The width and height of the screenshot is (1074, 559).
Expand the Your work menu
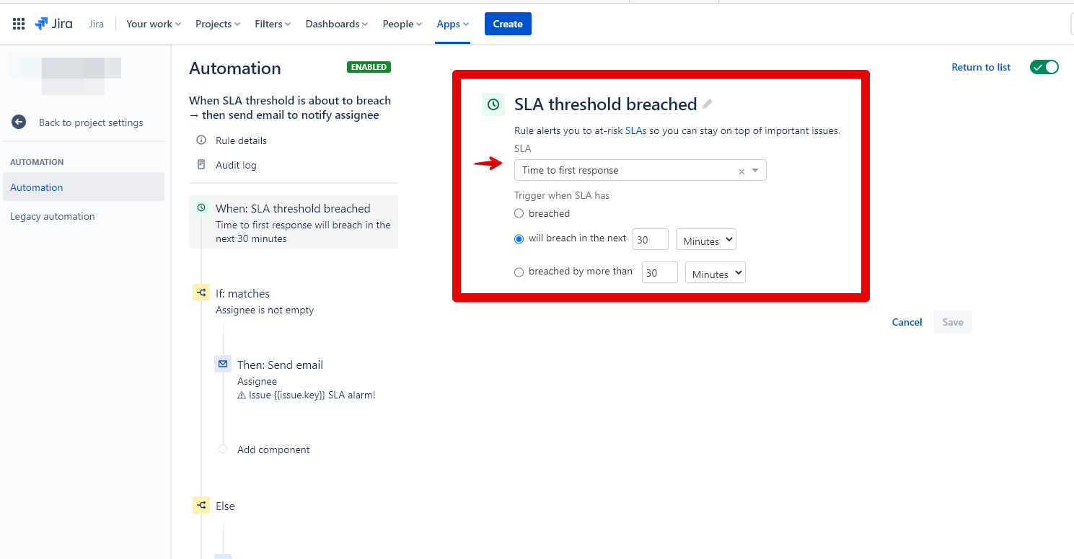[154, 24]
